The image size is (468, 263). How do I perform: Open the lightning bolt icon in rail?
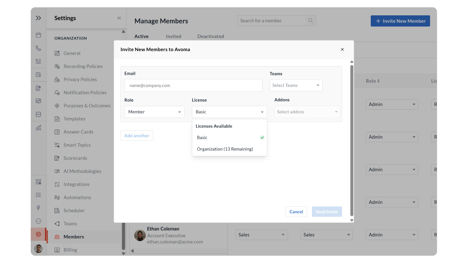(x=38, y=208)
